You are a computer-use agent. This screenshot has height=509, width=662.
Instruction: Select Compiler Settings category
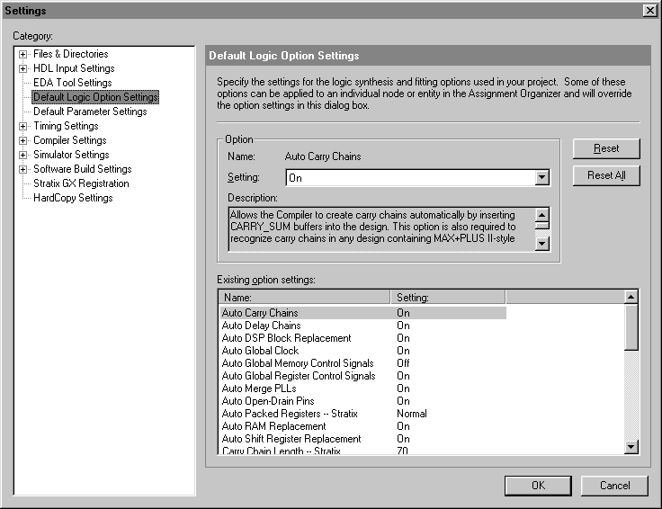pos(69,140)
